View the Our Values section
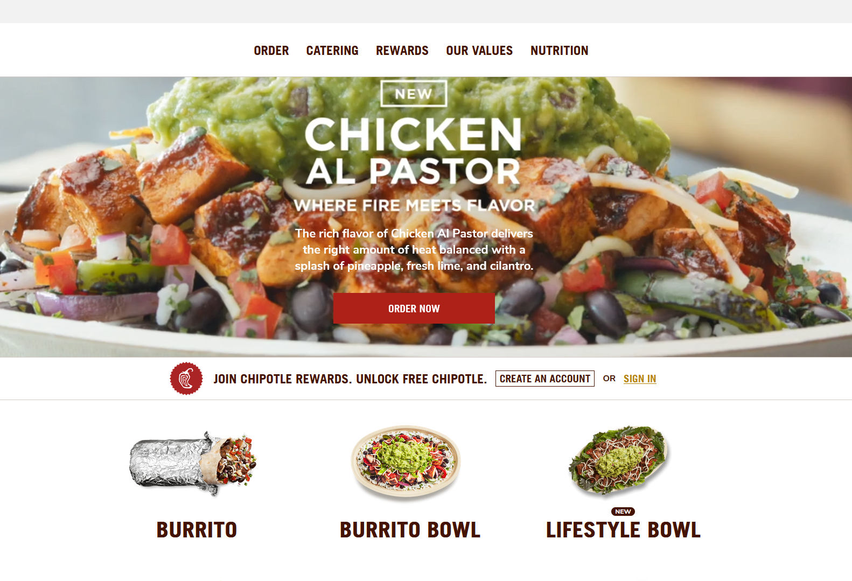 479,51
